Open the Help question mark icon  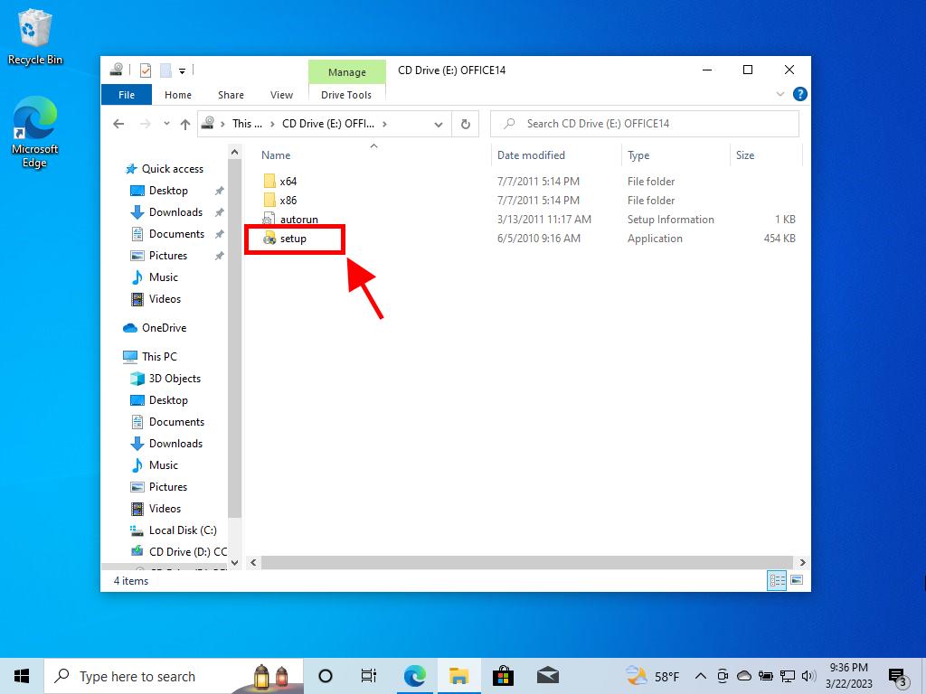click(x=799, y=94)
